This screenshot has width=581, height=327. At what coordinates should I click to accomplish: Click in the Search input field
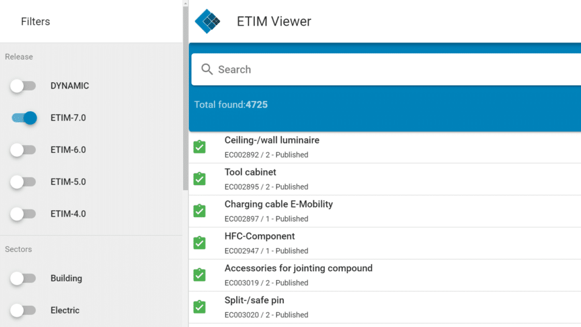pyautogui.click(x=386, y=69)
